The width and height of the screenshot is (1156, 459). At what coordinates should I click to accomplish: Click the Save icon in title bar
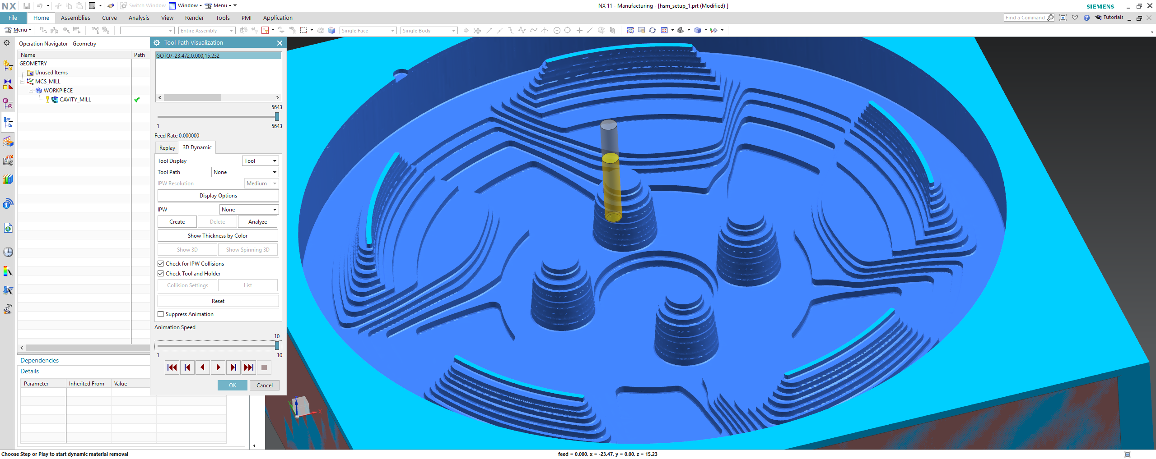click(27, 6)
